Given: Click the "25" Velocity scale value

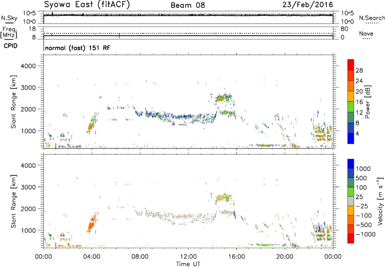Looking at the screenshot, I should point(359,197).
